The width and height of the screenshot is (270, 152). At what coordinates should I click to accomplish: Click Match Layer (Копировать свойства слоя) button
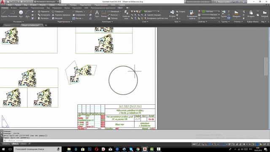(x=156, y=18)
